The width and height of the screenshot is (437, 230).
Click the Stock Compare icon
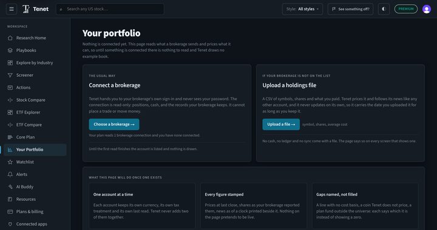pos(10,100)
